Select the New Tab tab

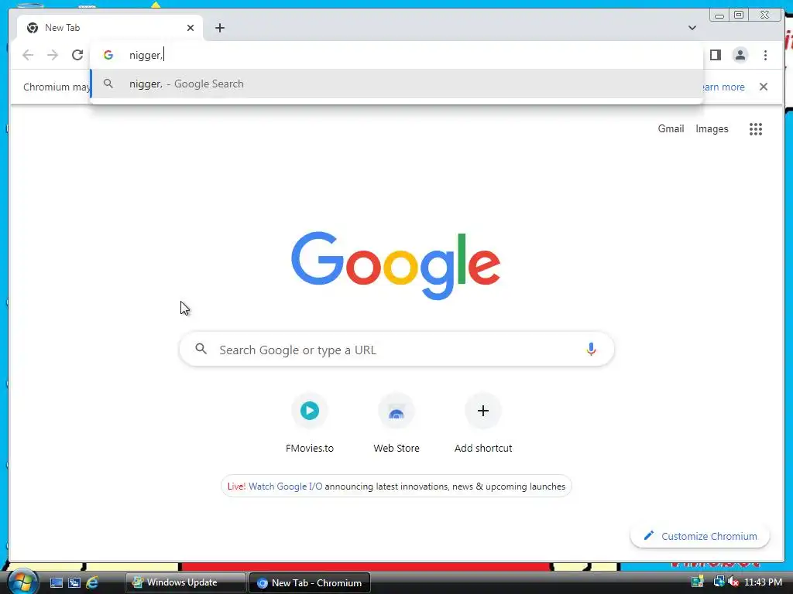click(110, 28)
